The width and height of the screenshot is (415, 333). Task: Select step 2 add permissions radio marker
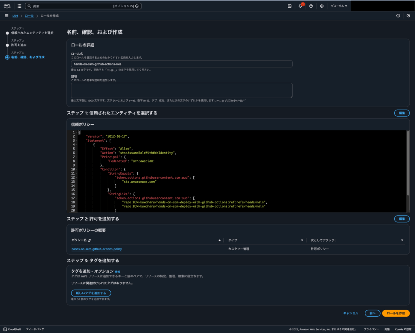(x=7, y=45)
